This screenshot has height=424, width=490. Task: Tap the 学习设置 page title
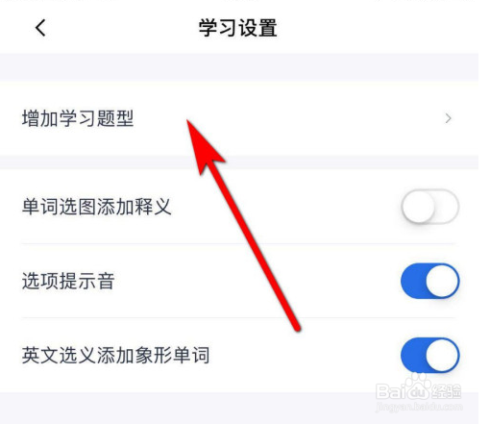[x=237, y=28]
